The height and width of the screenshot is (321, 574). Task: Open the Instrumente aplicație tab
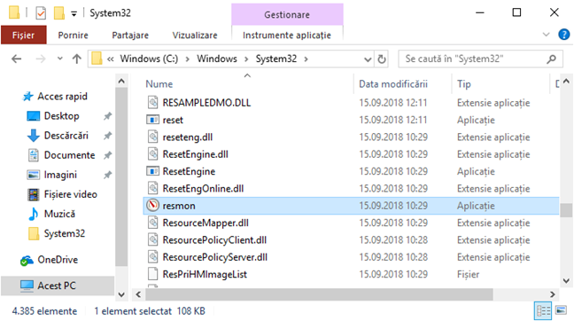click(287, 35)
